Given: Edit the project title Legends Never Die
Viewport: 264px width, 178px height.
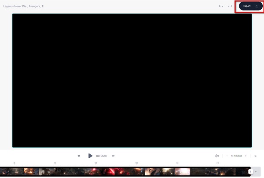Looking at the screenshot, I should coord(23,6).
